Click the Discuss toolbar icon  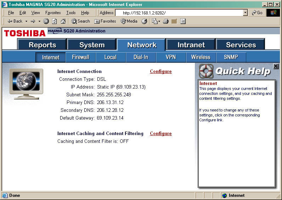183,21
